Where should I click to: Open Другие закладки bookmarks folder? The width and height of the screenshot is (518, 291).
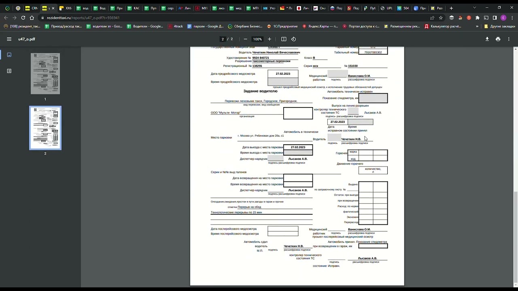click(x=499, y=26)
